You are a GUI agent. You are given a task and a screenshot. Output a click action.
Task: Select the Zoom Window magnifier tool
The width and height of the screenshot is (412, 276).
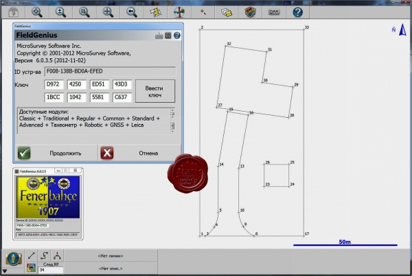(84, 12)
